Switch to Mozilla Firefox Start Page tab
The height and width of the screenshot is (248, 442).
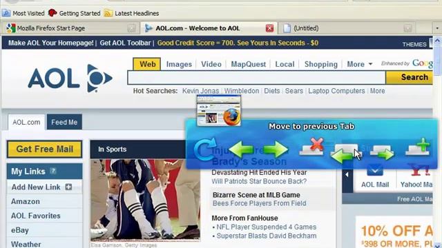pyautogui.click(x=70, y=28)
